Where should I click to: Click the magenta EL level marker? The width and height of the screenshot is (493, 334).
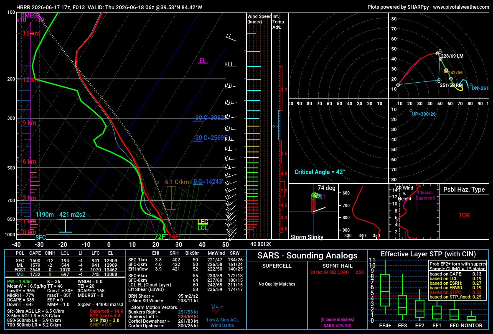[x=203, y=61]
